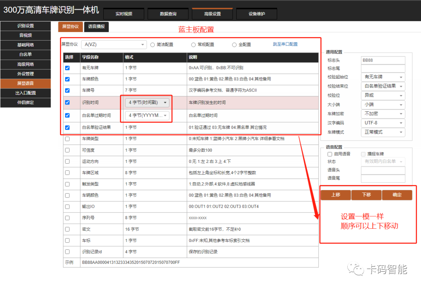Check the 车牌区域 field checkbox
The width and height of the screenshot is (421, 288).
point(67,173)
